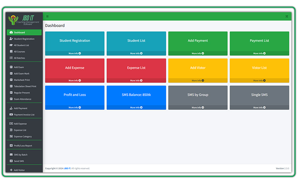Click the All Courses book icon

[11, 52]
